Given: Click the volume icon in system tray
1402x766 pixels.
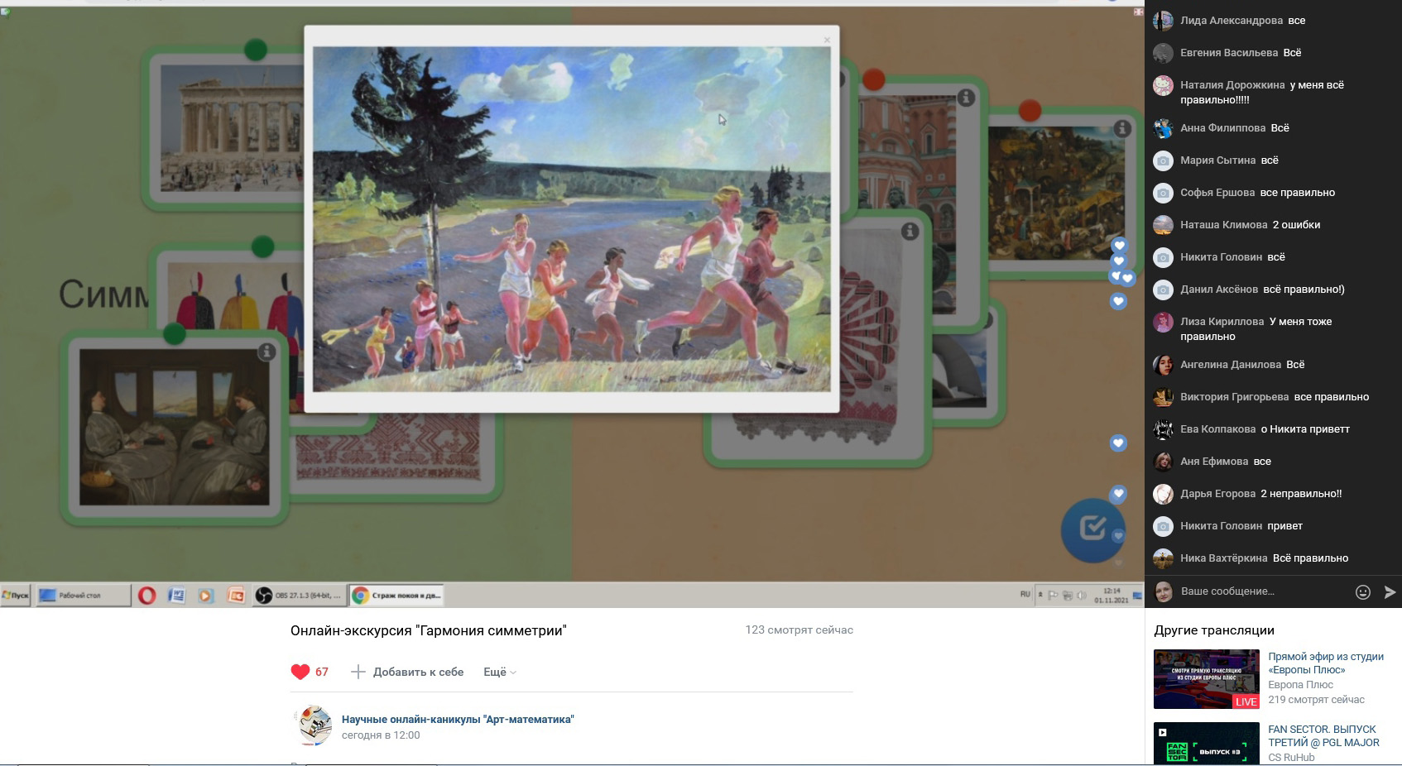Looking at the screenshot, I should 1081,596.
